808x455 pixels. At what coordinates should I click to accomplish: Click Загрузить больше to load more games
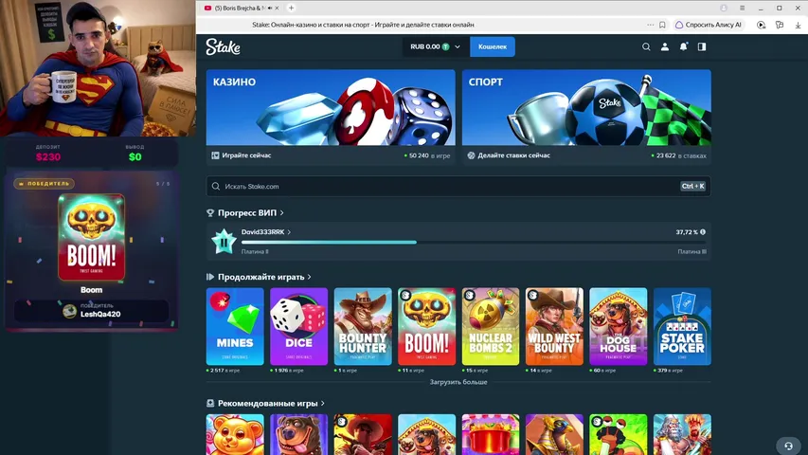tap(458, 382)
